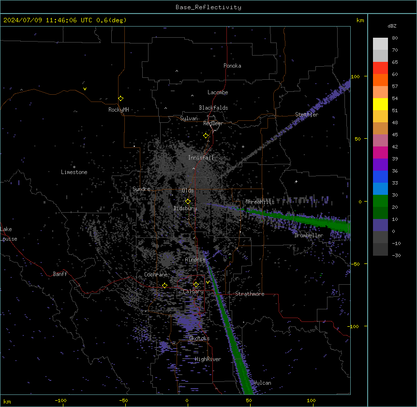
Task: Click the Banff label
Action: (60, 274)
